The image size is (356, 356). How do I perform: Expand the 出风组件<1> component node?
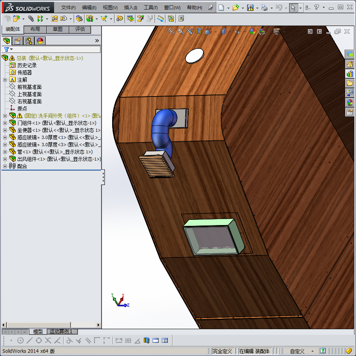click(5, 159)
